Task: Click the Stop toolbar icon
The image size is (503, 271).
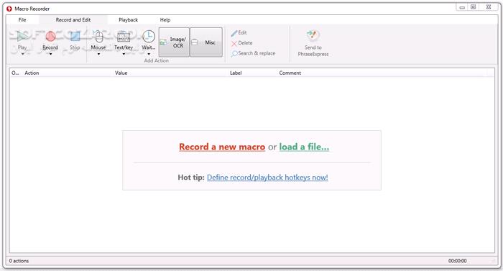Action: (x=75, y=37)
